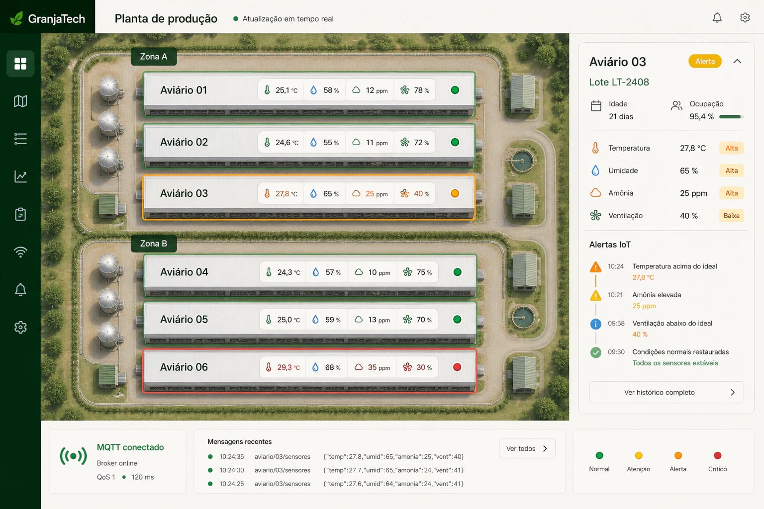Click the blue info icon at 09:58
Screen dimensions: 764x509
tap(595, 324)
